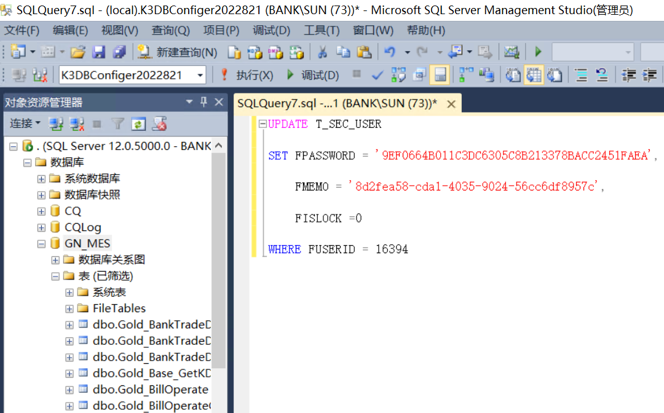The image size is (664, 413).
Task: Click the Solution Configurations combo box
Action: tap(593, 52)
